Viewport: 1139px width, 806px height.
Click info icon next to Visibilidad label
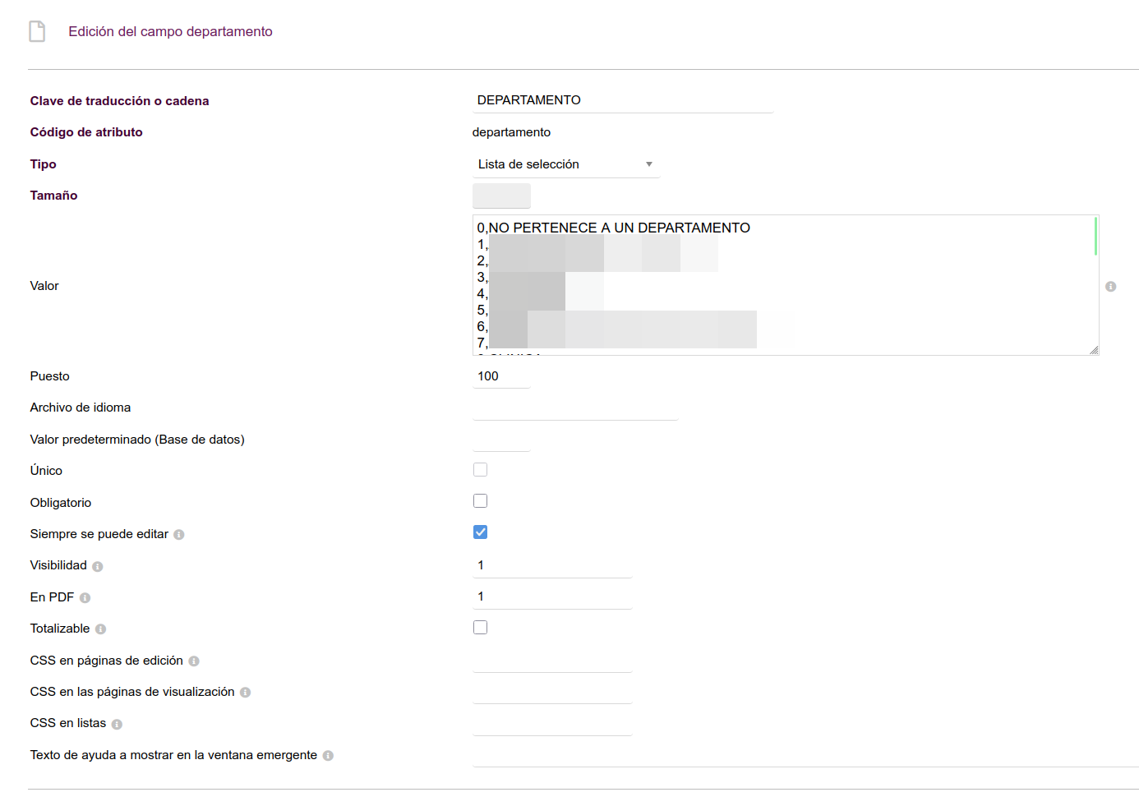click(98, 566)
